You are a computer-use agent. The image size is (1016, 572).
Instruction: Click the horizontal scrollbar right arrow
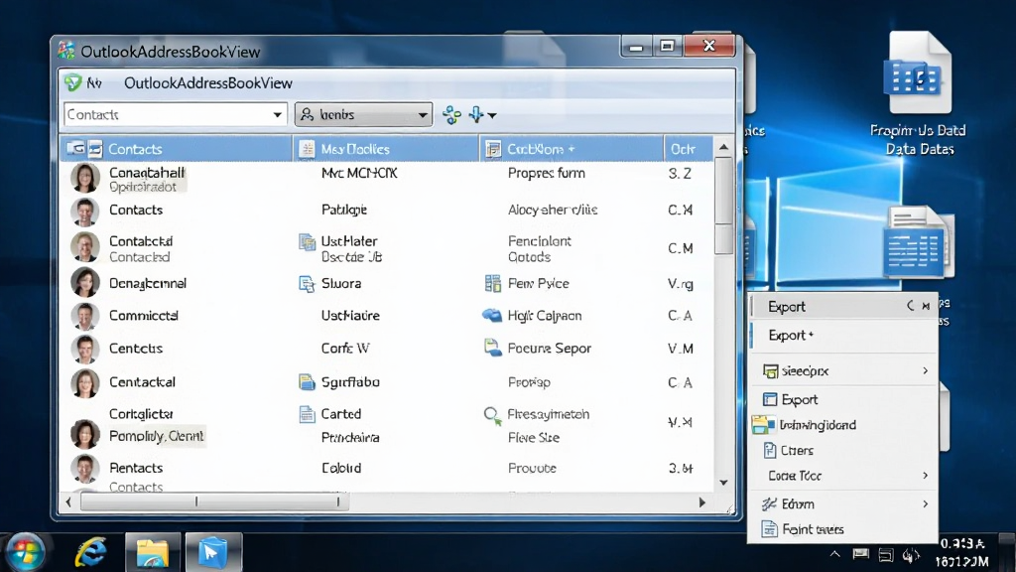(702, 501)
